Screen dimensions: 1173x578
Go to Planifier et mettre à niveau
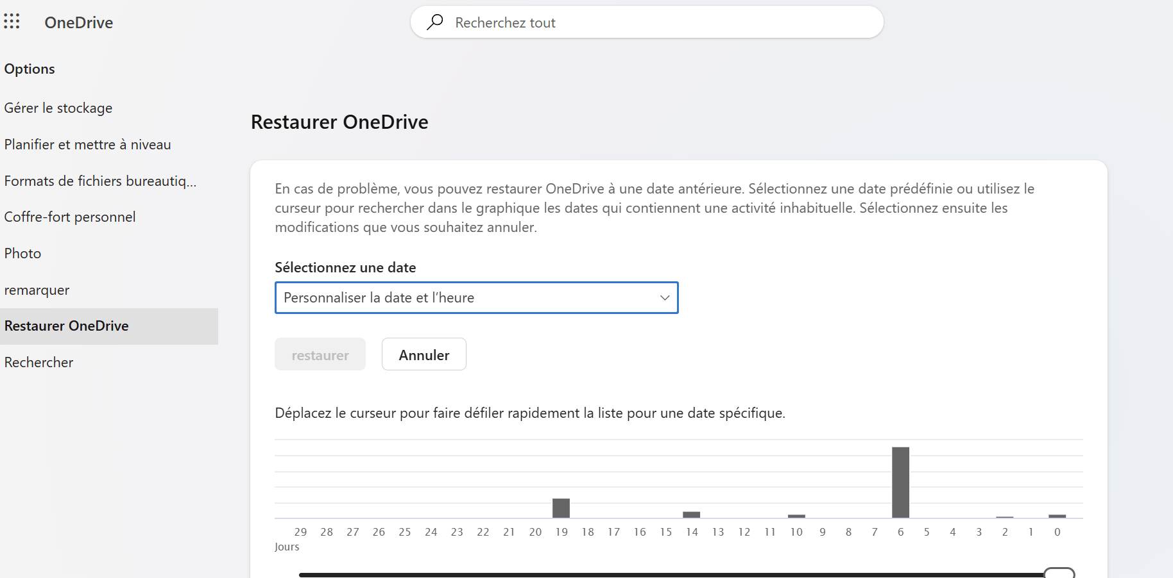(88, 145)
